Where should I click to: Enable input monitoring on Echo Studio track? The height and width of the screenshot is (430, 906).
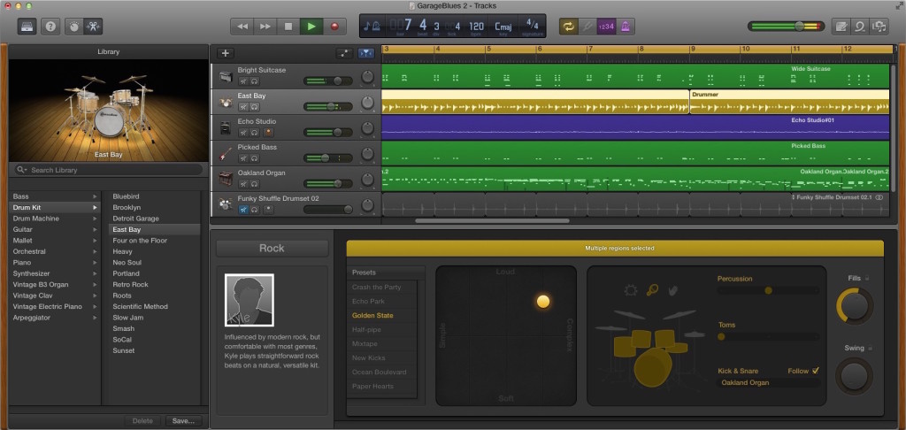coord(268,133)
